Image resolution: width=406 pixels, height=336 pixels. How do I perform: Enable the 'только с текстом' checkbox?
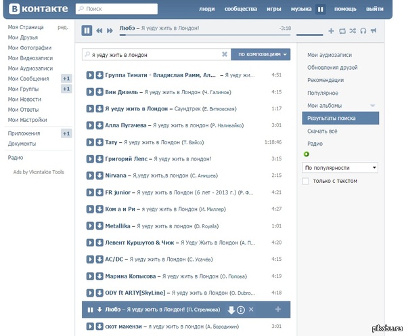[306, 181]
